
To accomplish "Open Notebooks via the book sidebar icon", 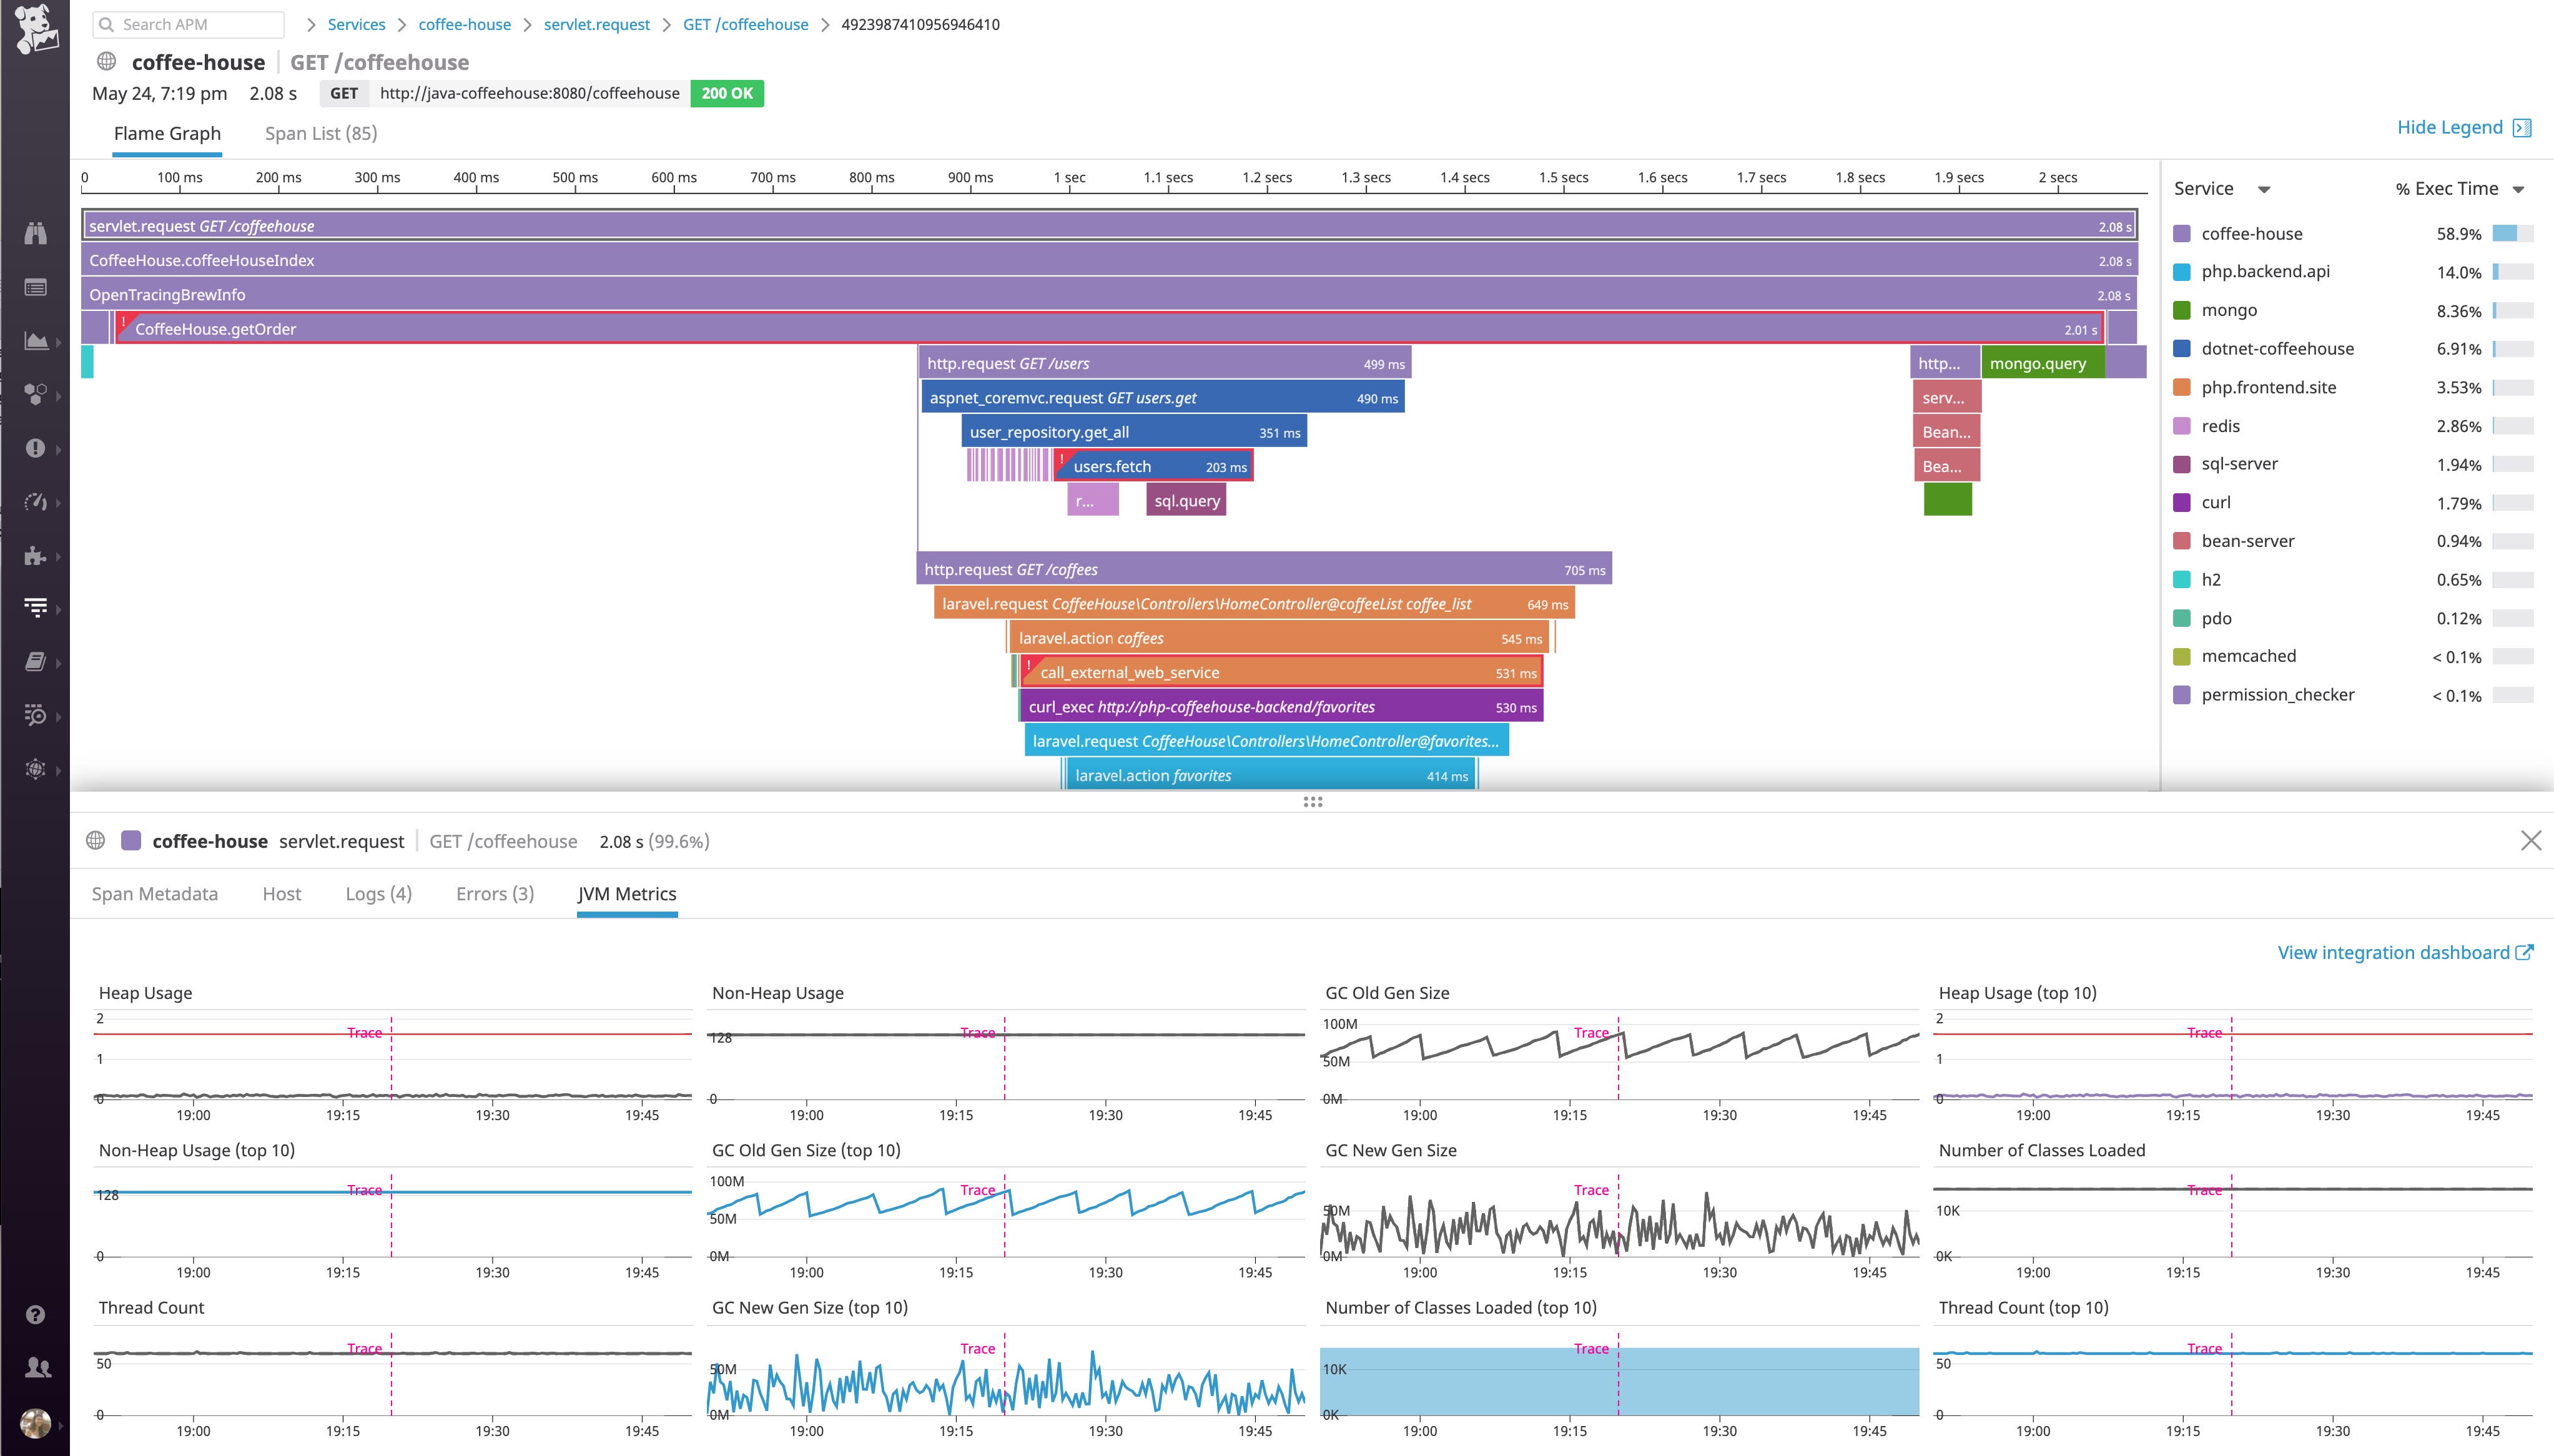I will tap(36, 661).
